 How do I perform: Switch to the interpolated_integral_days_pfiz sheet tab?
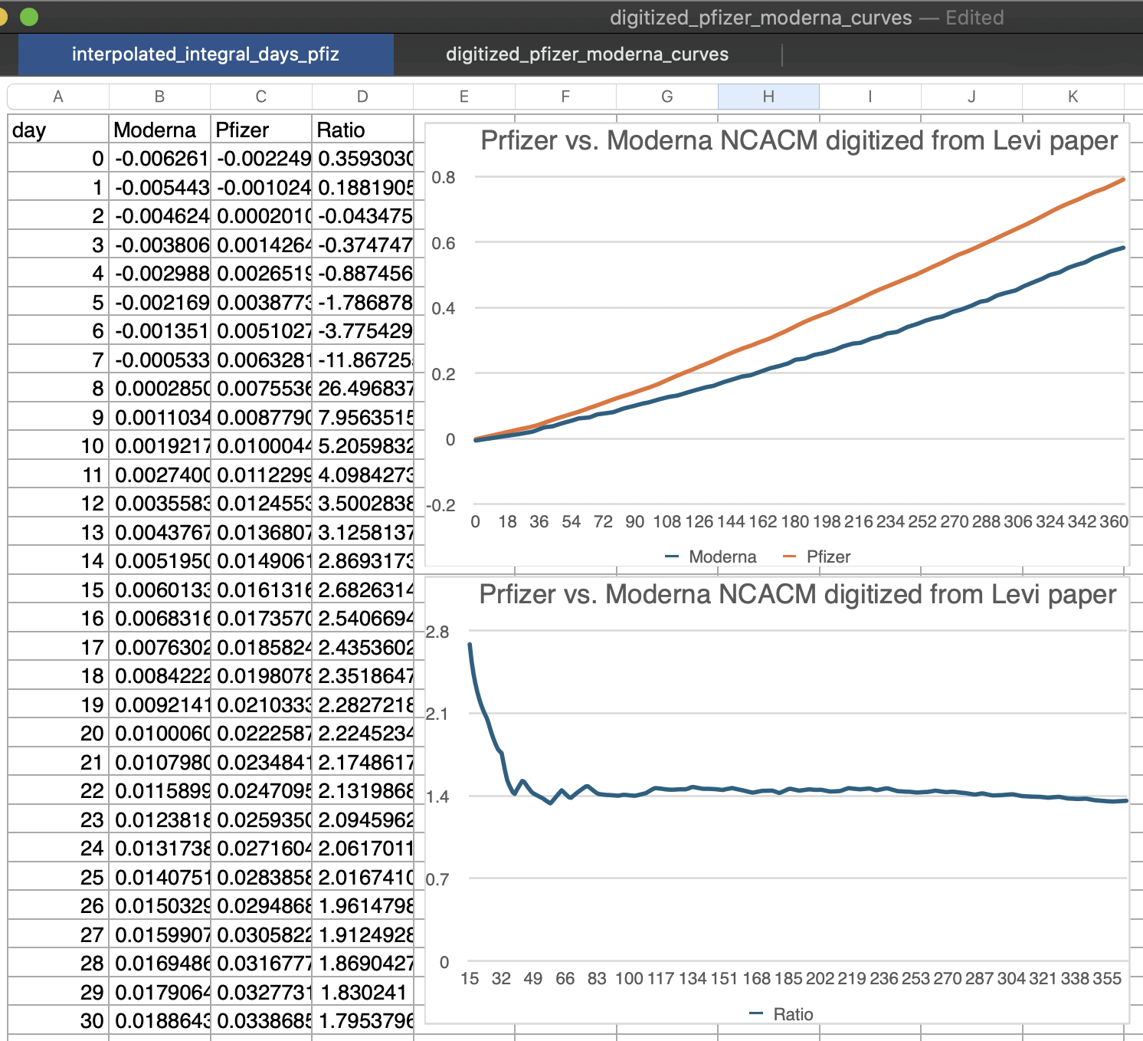(x=205, y=54)
